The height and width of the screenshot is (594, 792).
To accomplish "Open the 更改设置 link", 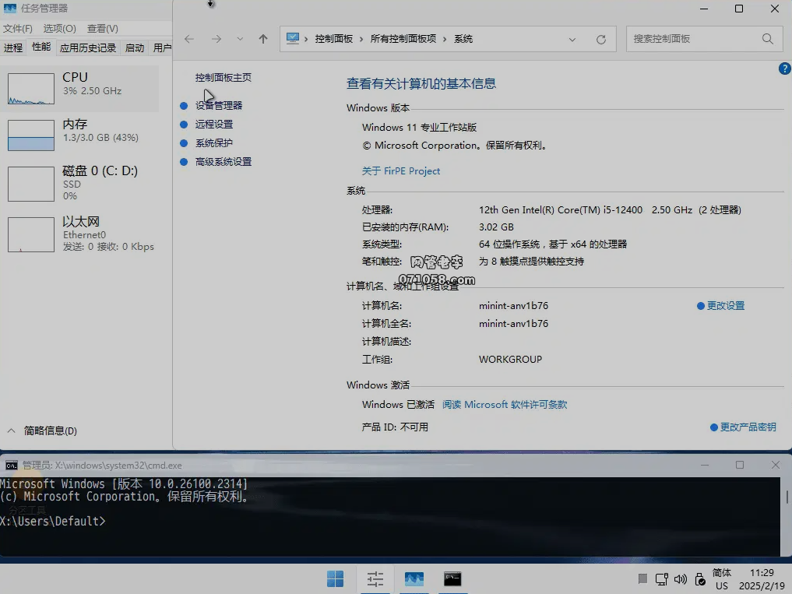I will pyautogui.click(x=725, y=306).
